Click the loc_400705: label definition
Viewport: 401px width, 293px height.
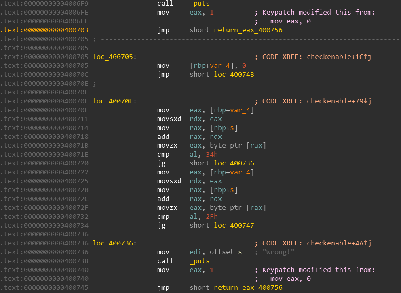(x=114, y=57)
